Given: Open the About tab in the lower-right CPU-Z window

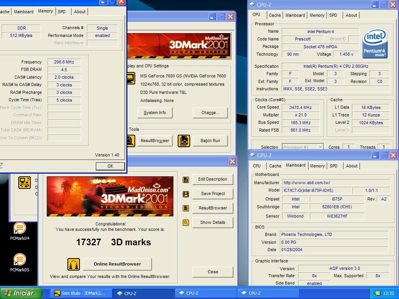Looking at the screenshot, I should [352, 166].
